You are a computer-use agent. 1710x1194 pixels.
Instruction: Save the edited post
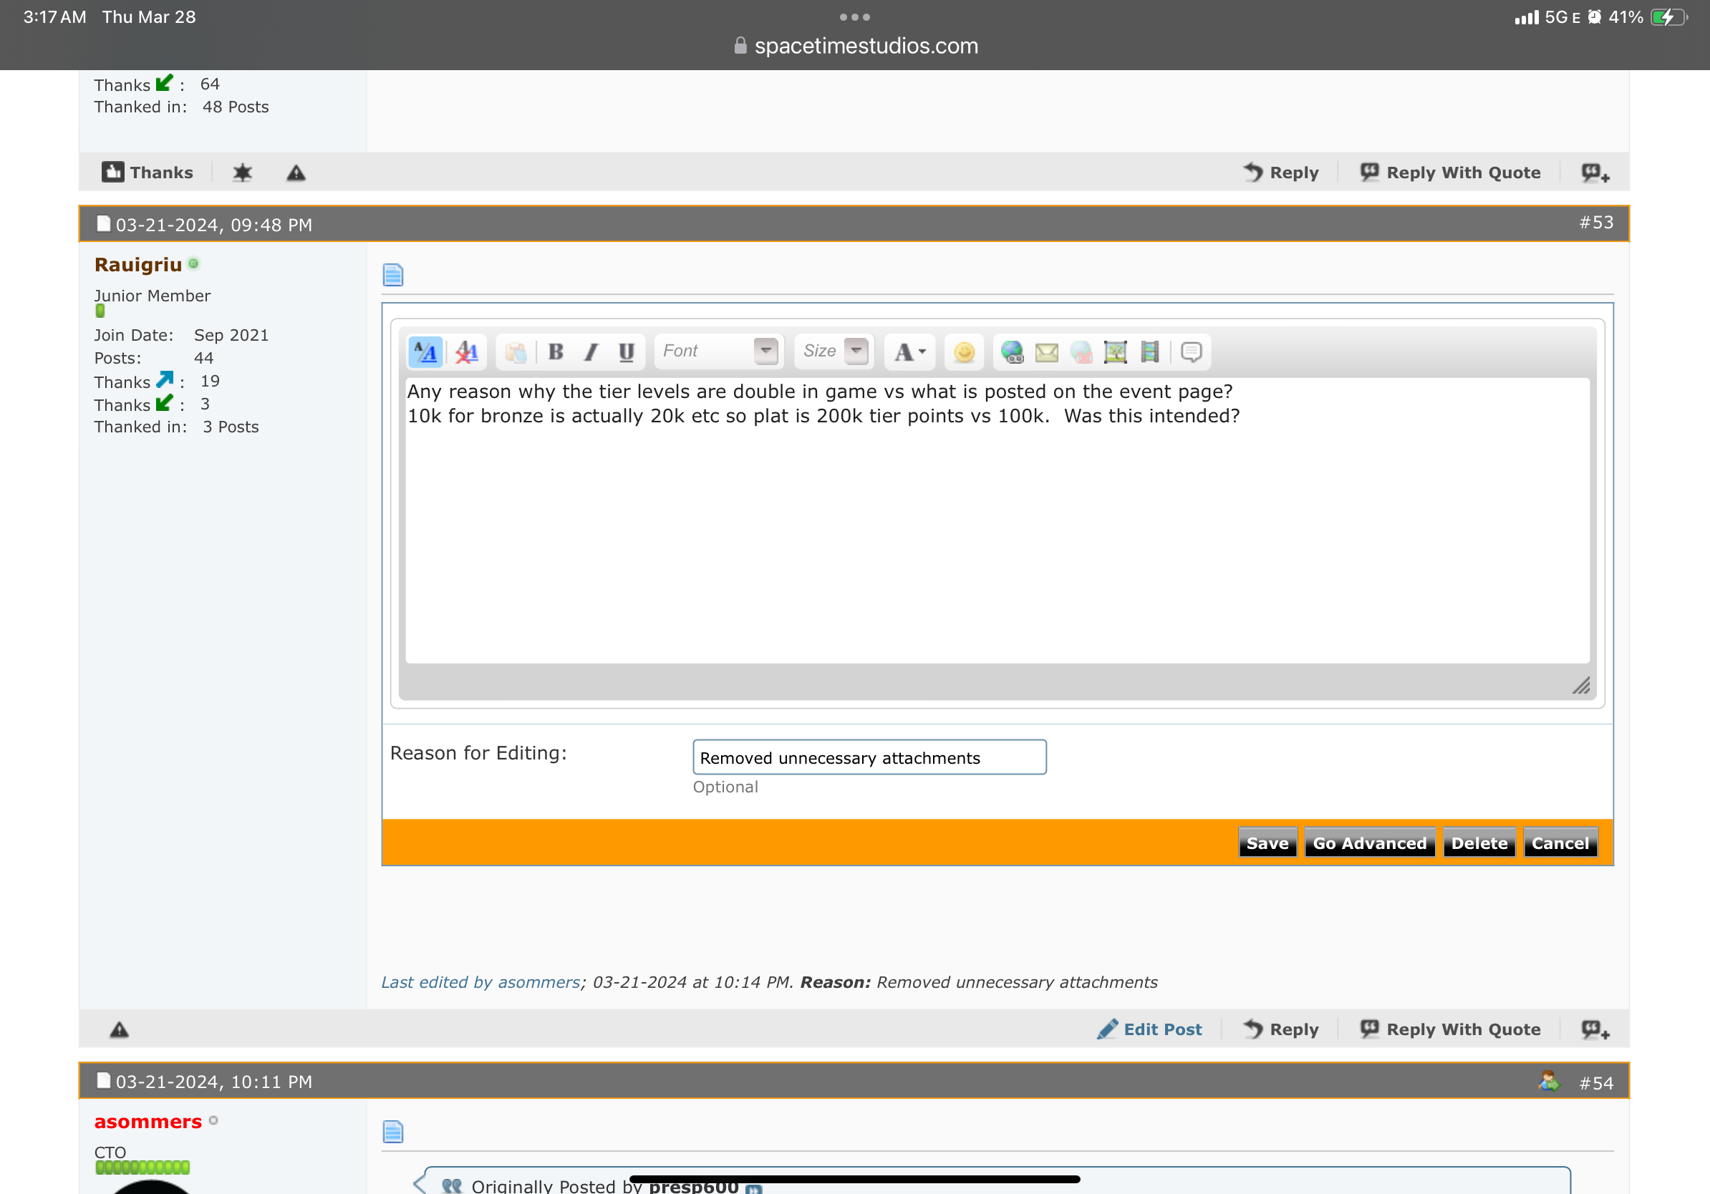(x=1267, y=843)
